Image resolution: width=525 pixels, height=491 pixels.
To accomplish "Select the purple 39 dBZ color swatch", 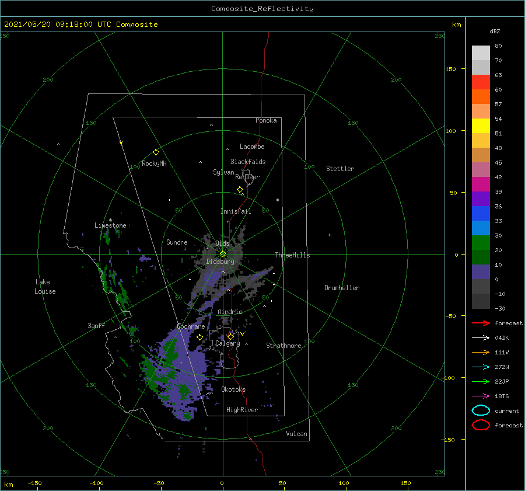I will pyautogui.click(x=481, y=199).
